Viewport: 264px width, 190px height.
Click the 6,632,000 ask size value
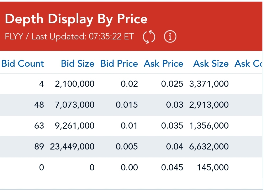(x=209, y=146)
